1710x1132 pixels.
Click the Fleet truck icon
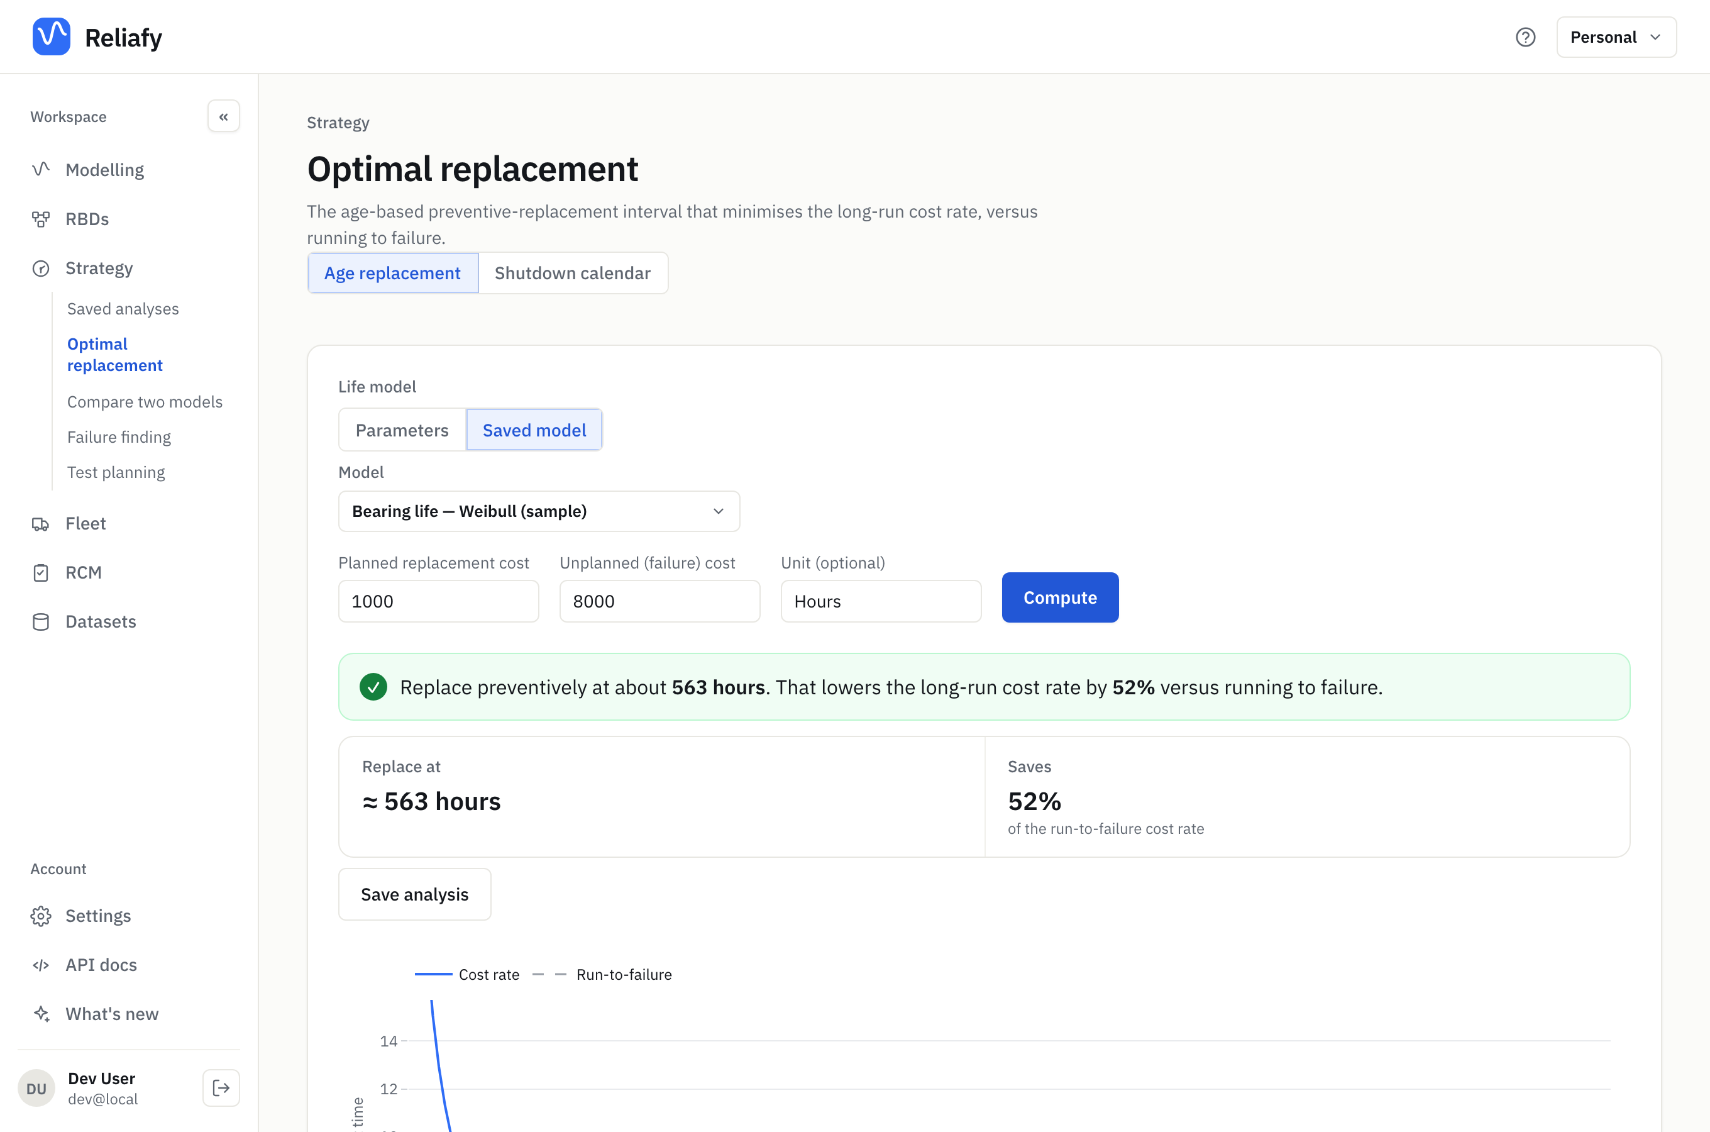(41, 523)
